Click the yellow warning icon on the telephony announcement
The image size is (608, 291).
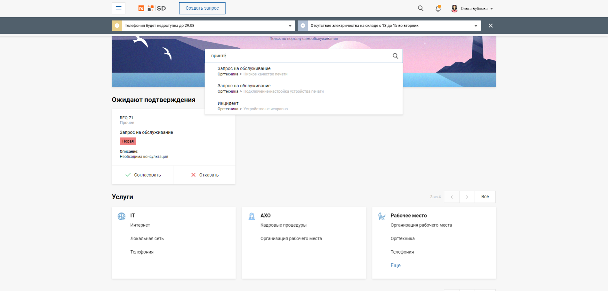click(x=117, y=26)
